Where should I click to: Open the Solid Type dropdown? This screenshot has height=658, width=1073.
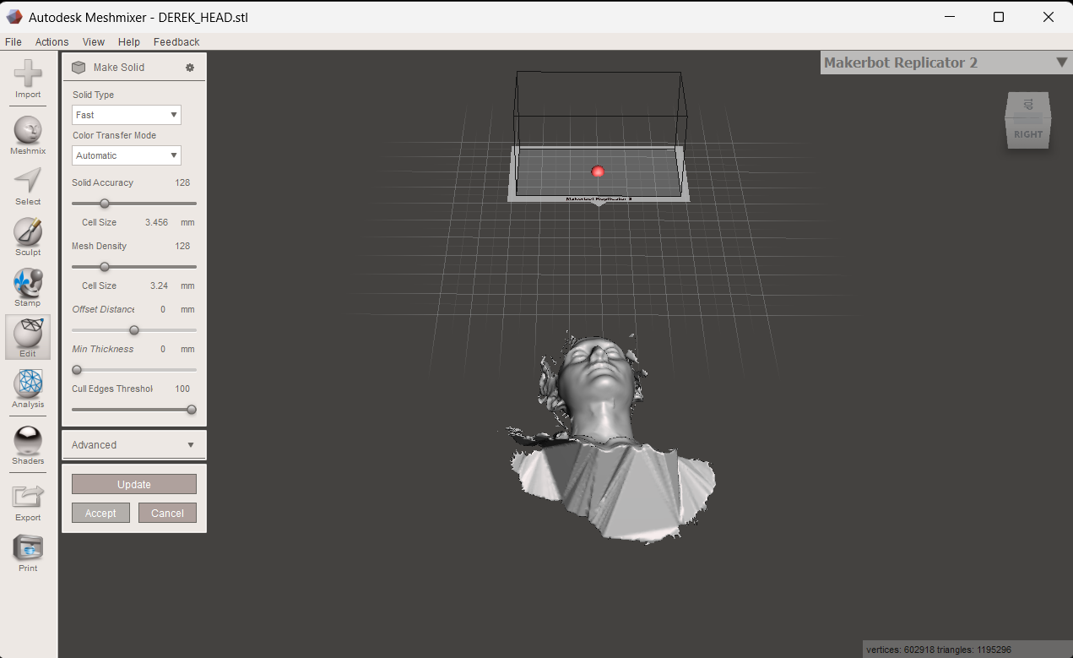pos(127,115)
